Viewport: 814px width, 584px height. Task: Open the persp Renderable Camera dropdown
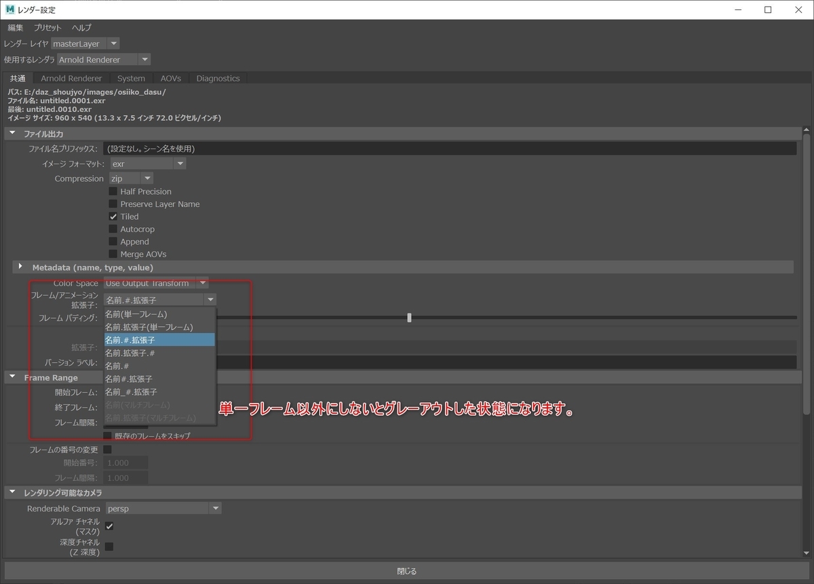162,508
